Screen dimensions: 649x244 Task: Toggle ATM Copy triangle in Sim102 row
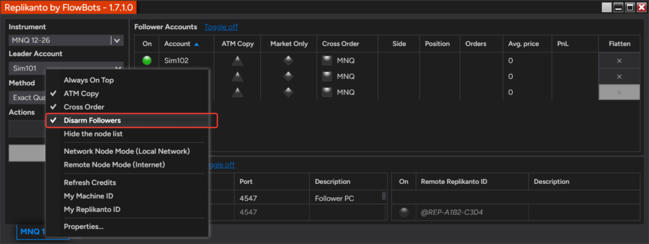[x=237, y=61]
